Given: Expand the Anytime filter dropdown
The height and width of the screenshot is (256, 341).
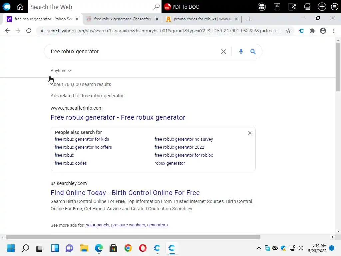Looking at the screenshot, I should click(61, 71).
